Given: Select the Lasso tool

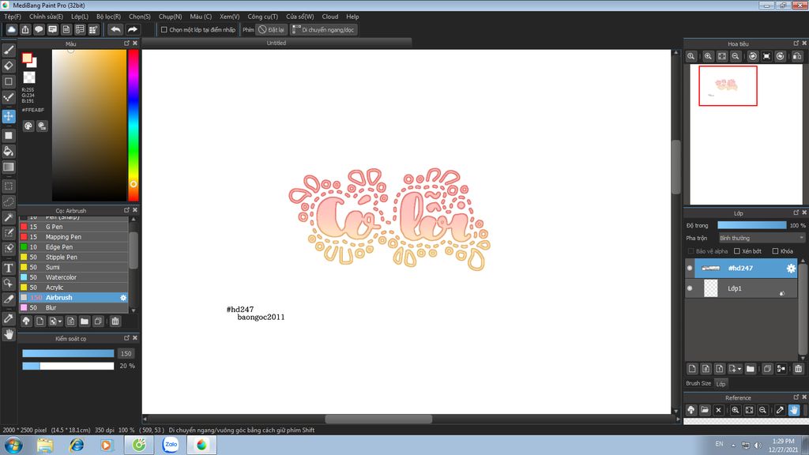Looking at the screenshot, I should click(x=9, y=201).
